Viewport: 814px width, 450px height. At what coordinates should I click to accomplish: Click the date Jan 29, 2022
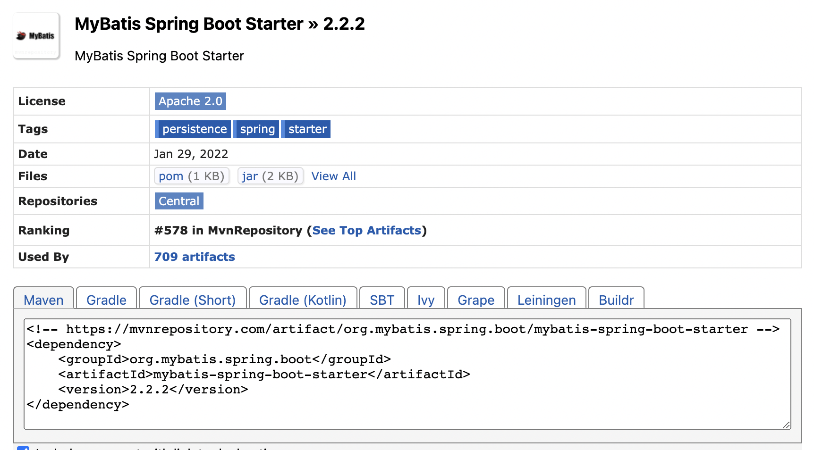tap(191, 154)
